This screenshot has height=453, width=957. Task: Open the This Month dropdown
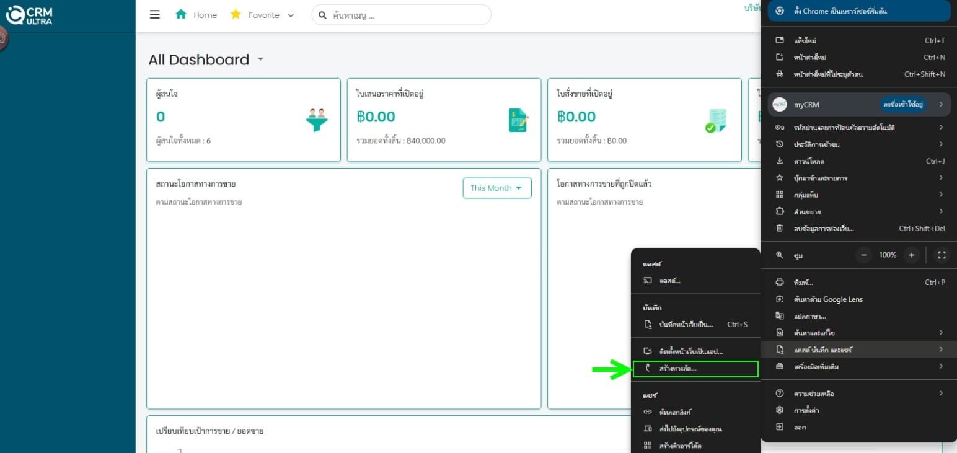497,188
